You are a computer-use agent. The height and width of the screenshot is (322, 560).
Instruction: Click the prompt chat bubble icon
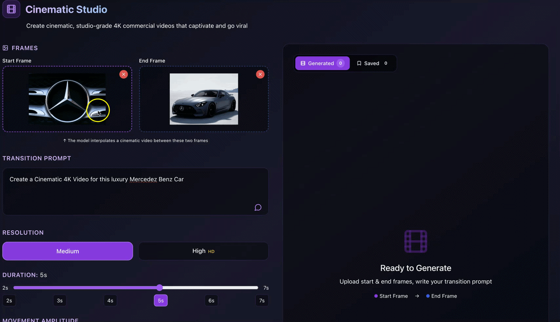tap(258, 207)
